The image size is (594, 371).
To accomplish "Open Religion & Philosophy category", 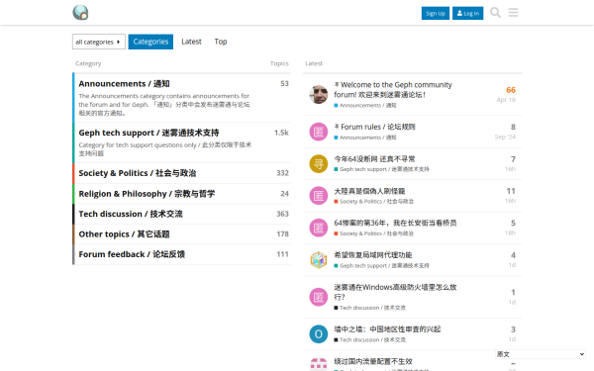I will tap(147, 194).
